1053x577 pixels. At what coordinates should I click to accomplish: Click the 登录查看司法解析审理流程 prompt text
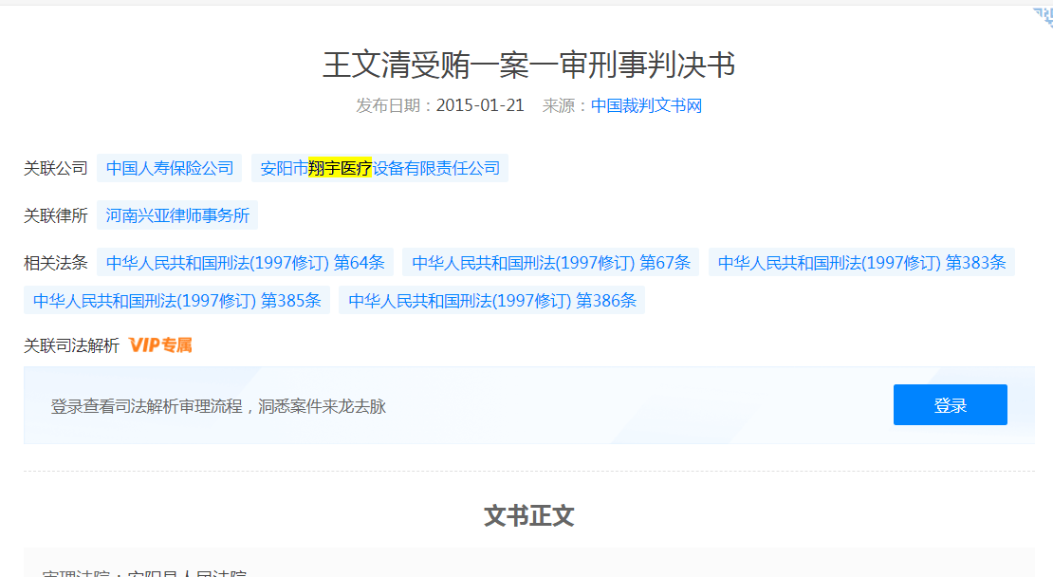[x=218, y=406]
